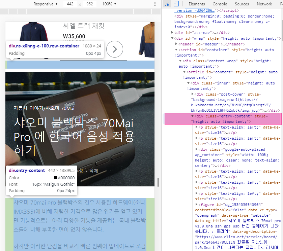Screen dimensions: 283x251
Task: Switch to the Sources tab
Action: 242,4
